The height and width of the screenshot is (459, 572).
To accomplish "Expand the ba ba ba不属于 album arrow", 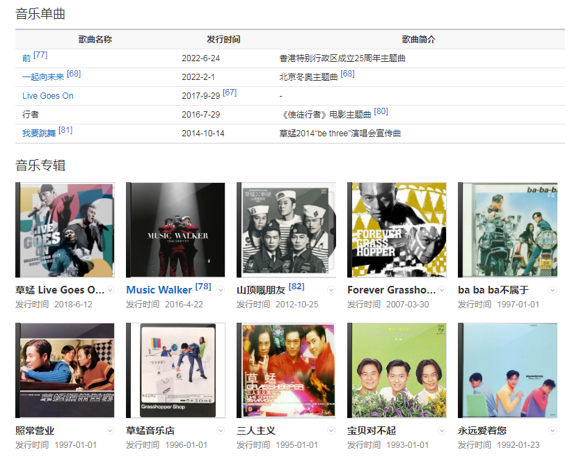I will (553, 290).
